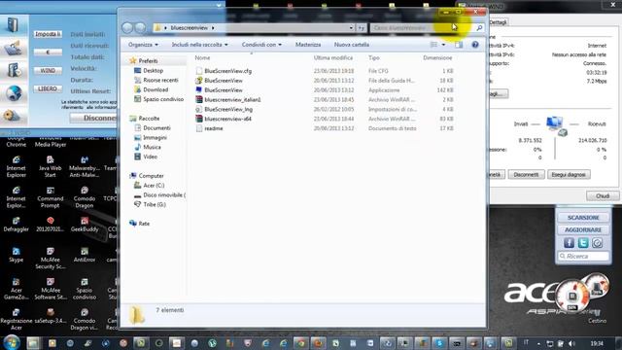The height and width of the screenshot is (350, 622).
Task: Click the bluescreenview breadcrumb in address bar
Action: 190,28
